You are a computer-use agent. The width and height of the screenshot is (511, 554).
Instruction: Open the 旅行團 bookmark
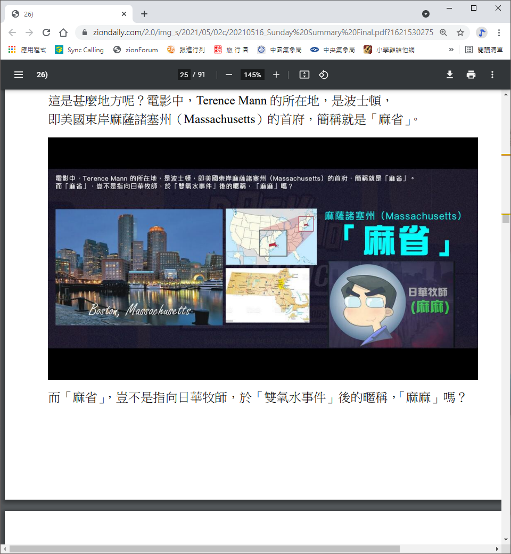click(x=232, y=50)
